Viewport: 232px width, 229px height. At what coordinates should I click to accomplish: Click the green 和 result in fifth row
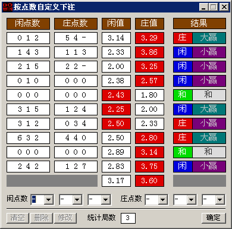pos(183,95)
